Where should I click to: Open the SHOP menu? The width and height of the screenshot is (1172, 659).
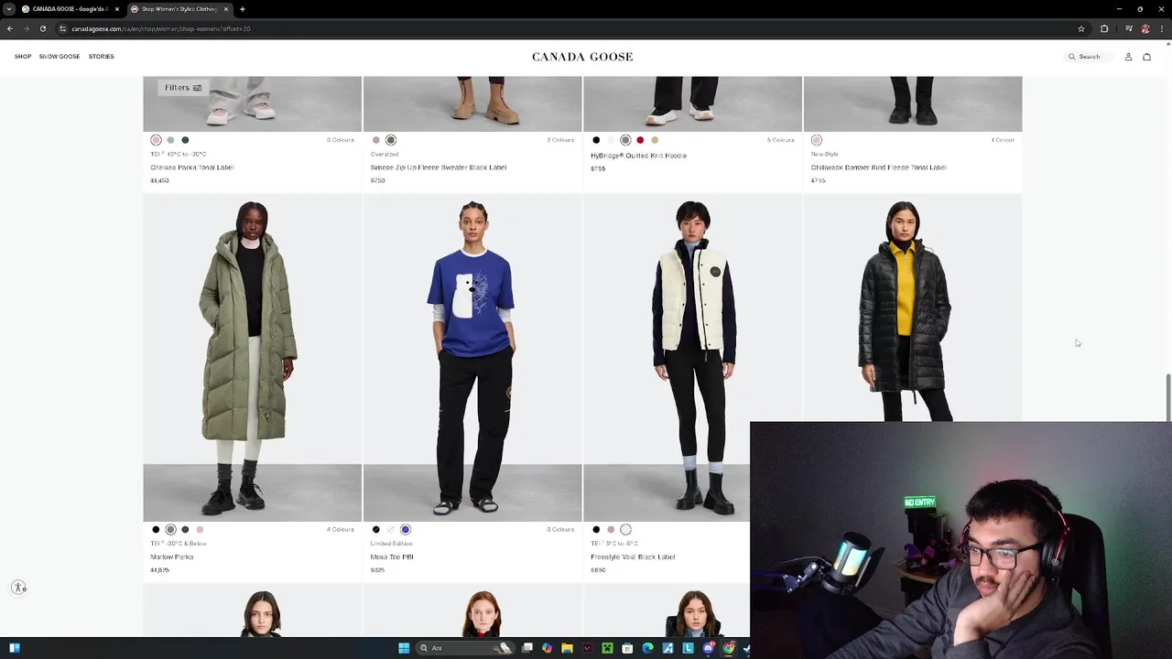(x=23, y=57)
